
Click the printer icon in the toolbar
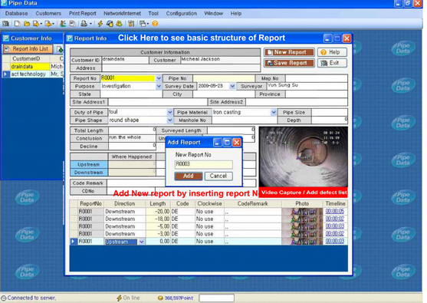[84, 24]
